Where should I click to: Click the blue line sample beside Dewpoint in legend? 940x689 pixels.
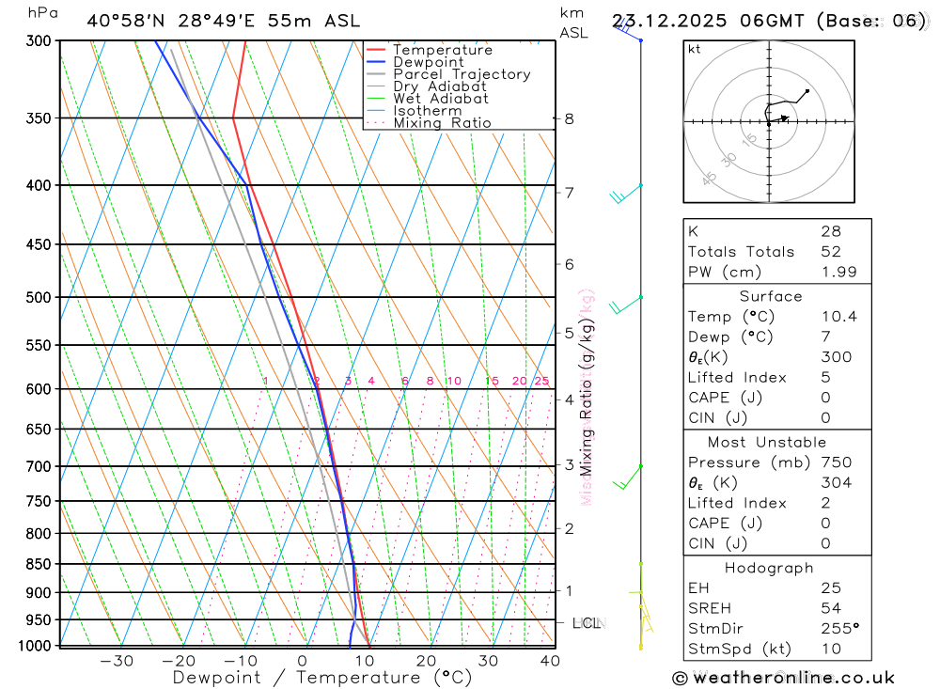(x=376, y=62)
